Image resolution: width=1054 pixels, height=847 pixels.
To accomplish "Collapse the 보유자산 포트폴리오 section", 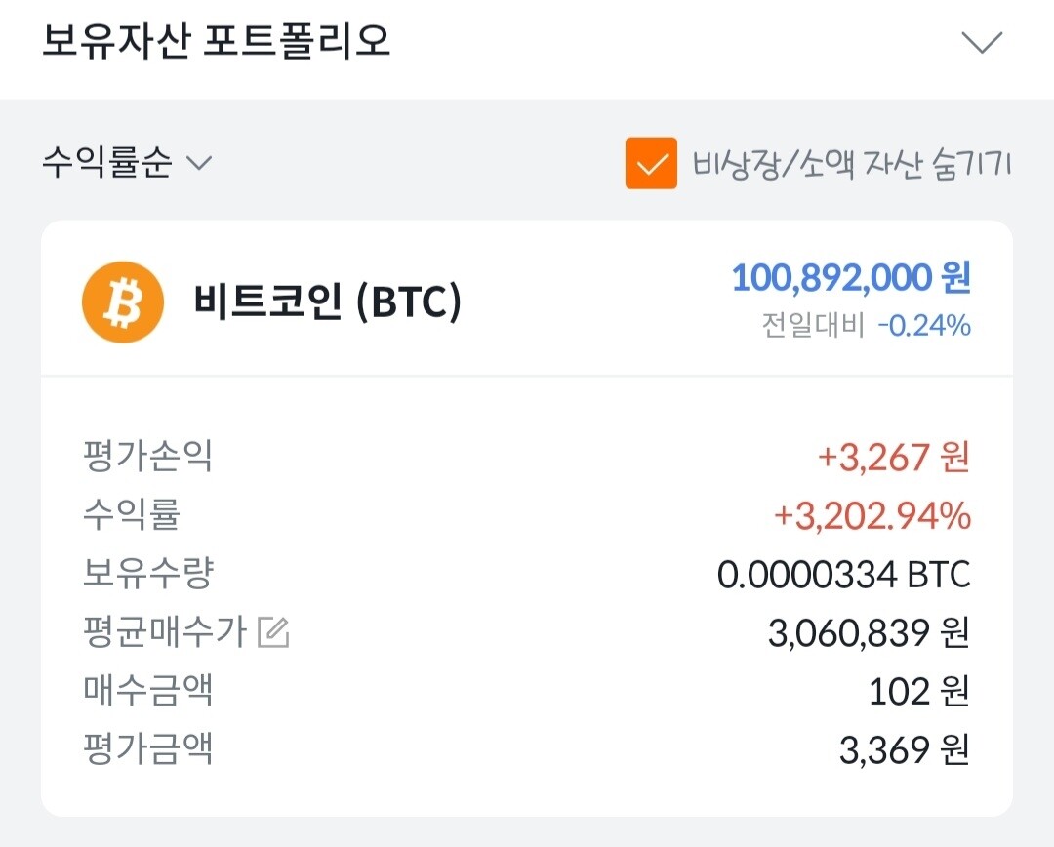I will [980, 43].
